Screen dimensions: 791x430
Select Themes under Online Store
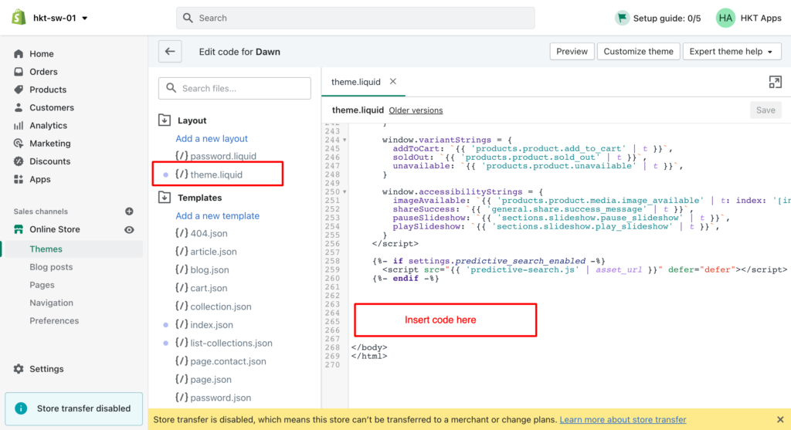(x=46, y=249)
